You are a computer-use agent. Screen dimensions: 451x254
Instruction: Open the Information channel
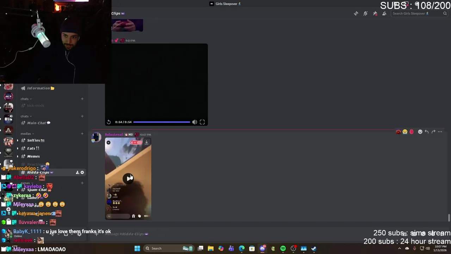[51, 88]
